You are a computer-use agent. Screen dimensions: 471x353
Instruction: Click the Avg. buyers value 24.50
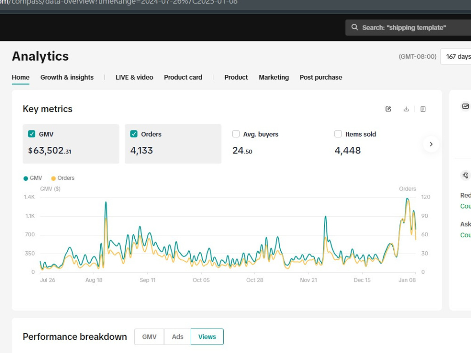(242, 151)
